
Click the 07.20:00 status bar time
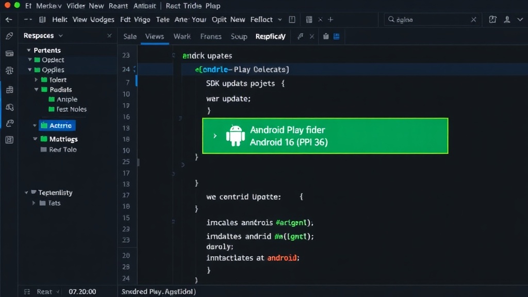tap(82, 292)
